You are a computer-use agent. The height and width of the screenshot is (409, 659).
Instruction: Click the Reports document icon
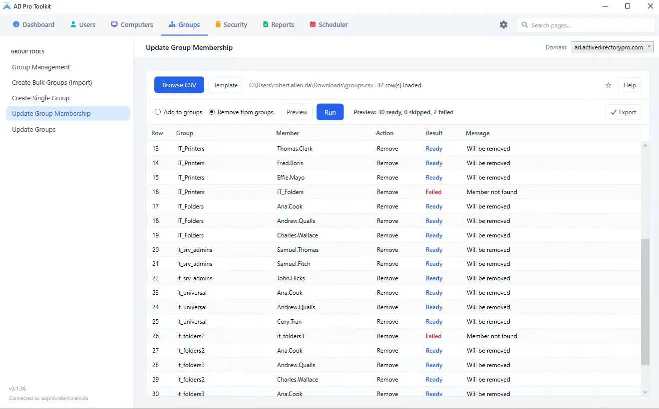pos(266,24)
